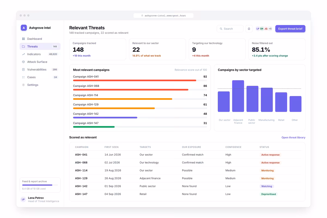Screen dimensions: 327x218
Task: Click Targeting our technology card
Action: point(217,49)
